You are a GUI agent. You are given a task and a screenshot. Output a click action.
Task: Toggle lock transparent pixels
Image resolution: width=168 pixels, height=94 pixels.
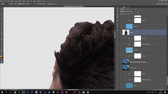click(123, 14)
